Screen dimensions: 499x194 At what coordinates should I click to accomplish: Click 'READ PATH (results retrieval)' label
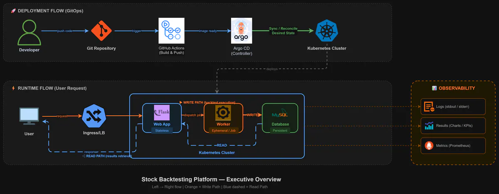(107, 156)
